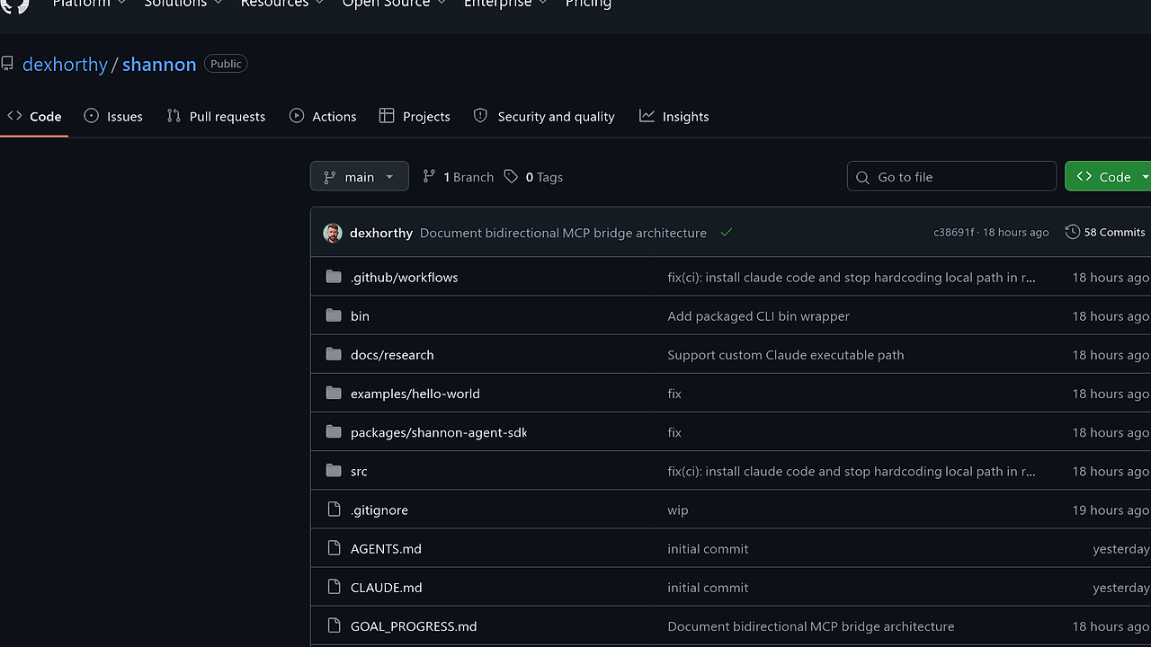Open 'Add packaged CLI bin wrapper' commit message
Screen dimensions: 1151x647
pos(758,315)
